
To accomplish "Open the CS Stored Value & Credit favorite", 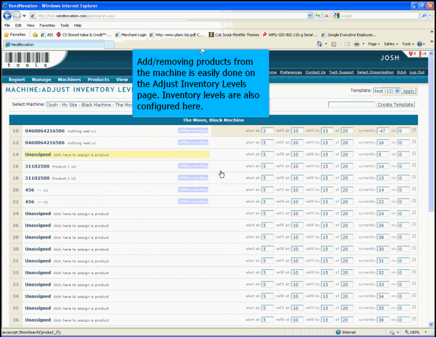I will click(x=84, y=35).
